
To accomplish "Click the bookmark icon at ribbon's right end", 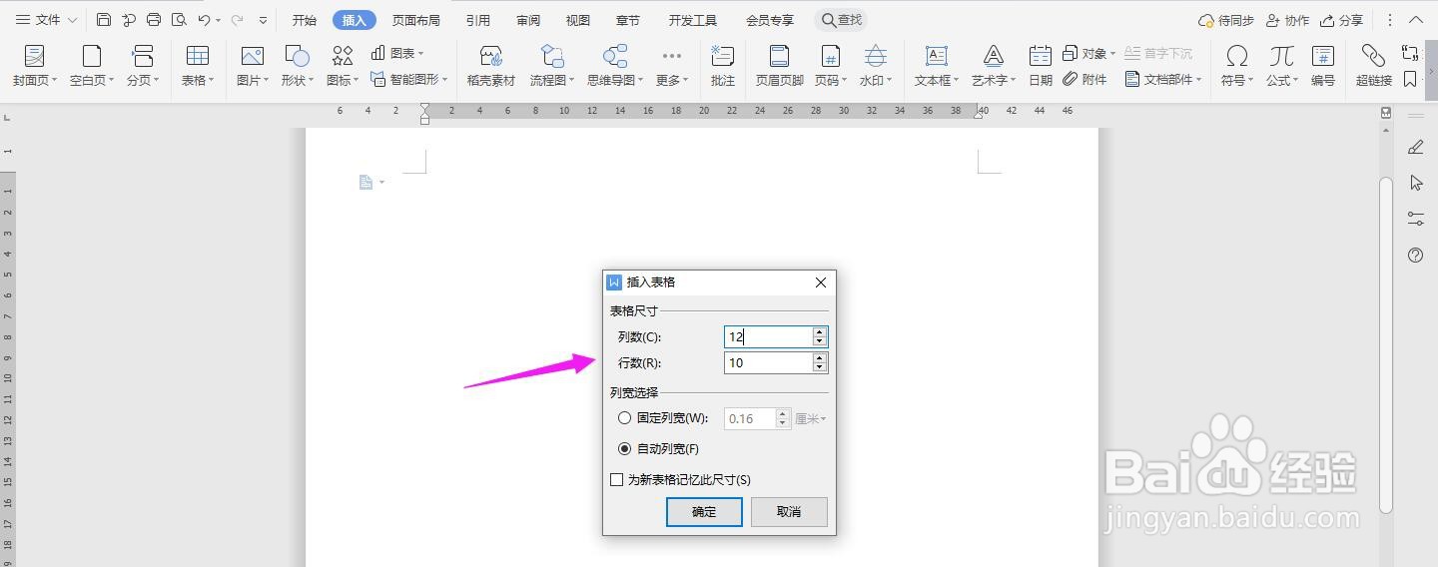I will tap(1410, 79).
